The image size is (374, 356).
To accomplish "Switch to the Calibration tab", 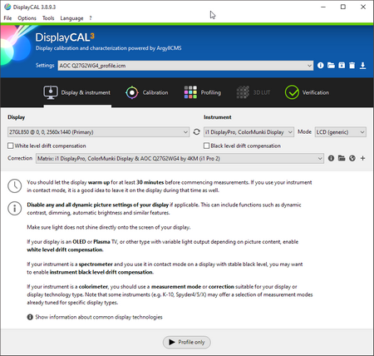I will coord(147,92).
